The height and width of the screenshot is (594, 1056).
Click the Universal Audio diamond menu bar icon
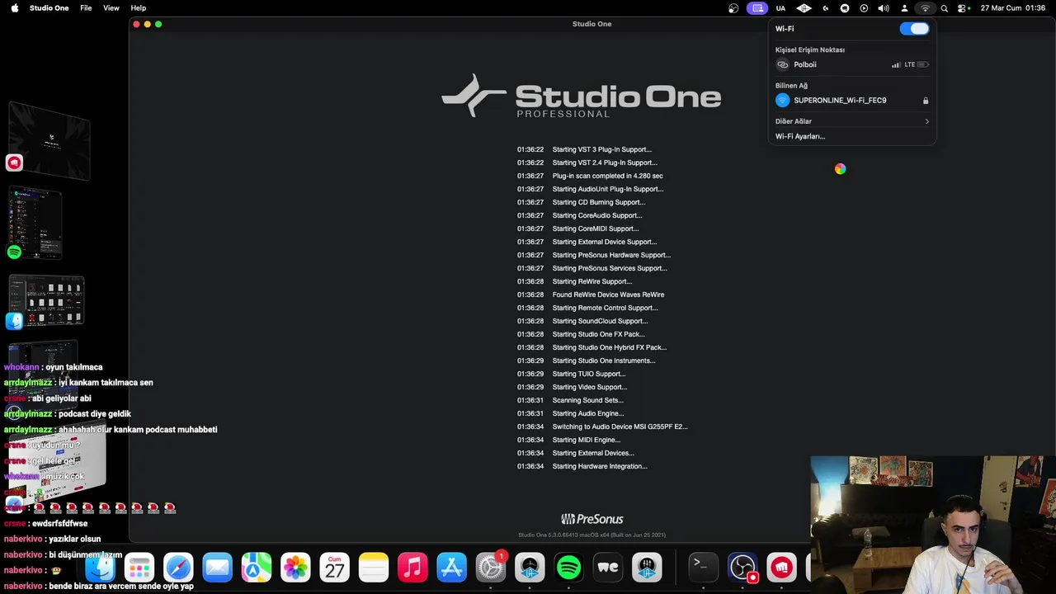tap(804, 8)
